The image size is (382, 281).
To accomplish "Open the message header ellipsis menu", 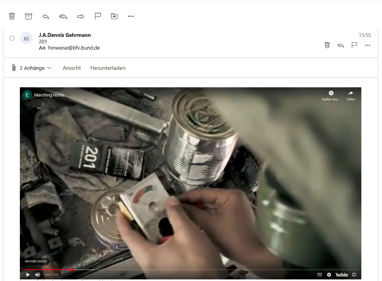I will coord(368,45).
